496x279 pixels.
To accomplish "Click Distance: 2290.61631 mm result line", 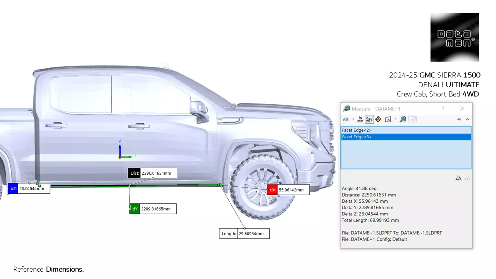I will (x=369, y=195).
